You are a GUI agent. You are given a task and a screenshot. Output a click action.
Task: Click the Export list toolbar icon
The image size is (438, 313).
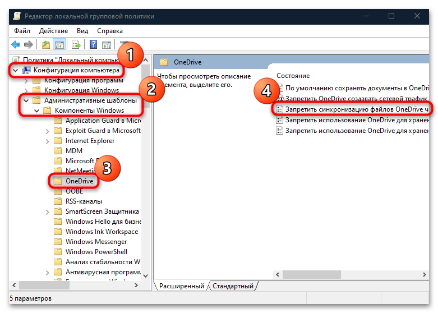[x=76, y=44]
